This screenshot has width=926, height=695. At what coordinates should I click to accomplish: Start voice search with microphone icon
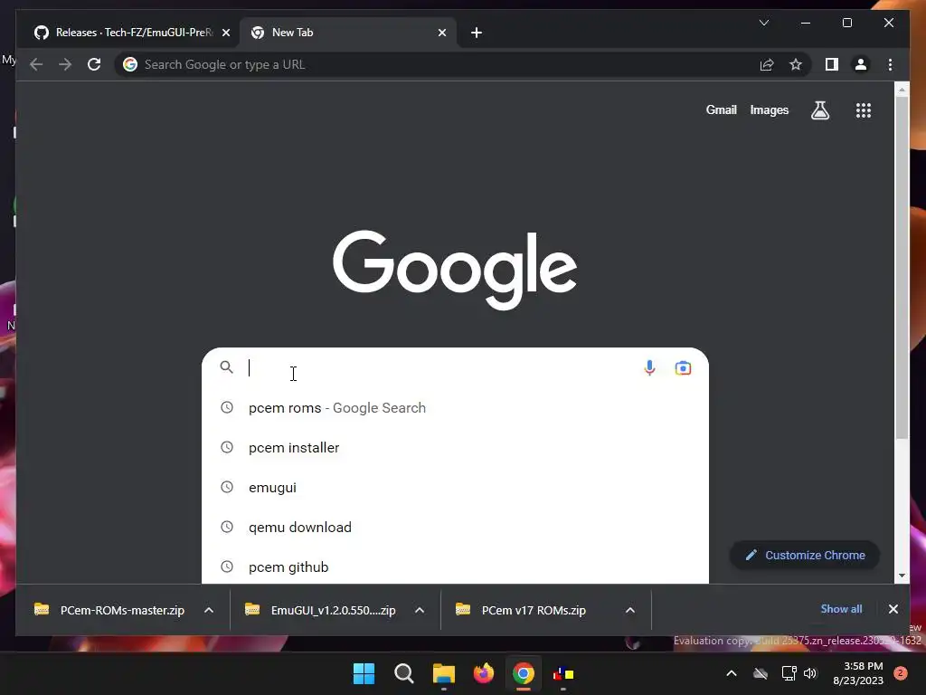coord(649,367)
